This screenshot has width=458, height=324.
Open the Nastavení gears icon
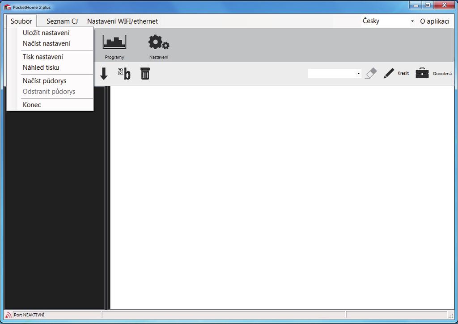point(159,42)
